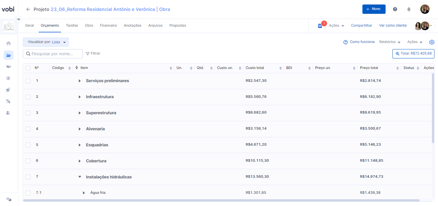Switch to the Arquivos tab

pyautogui.click(x=155, y=26)
